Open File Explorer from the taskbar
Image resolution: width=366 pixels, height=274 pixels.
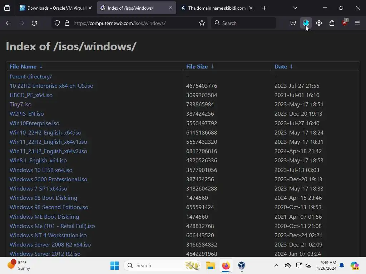[x=210, y=265]
